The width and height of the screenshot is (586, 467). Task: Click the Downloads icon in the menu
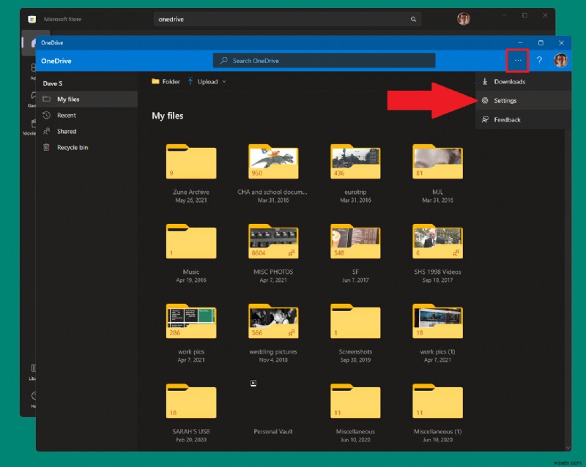[484, 81]
